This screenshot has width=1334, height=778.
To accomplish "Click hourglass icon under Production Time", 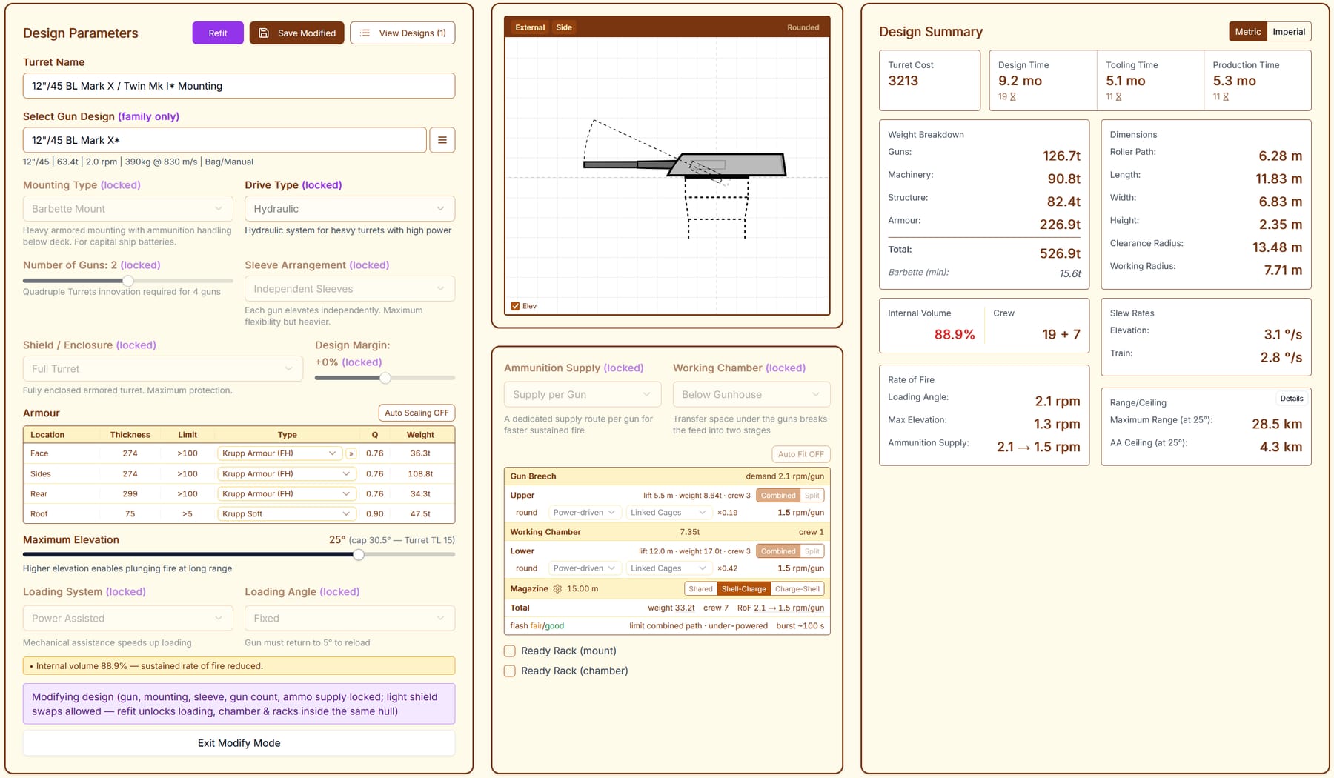I will (1226, 97).
